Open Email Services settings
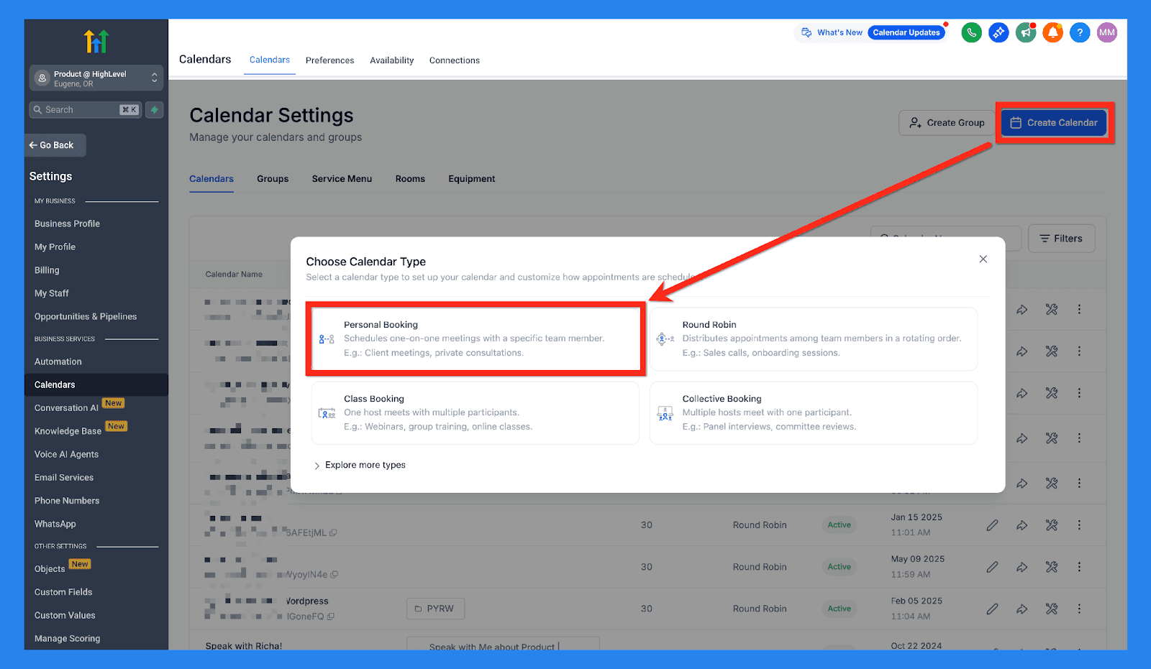 coord(64,477)
